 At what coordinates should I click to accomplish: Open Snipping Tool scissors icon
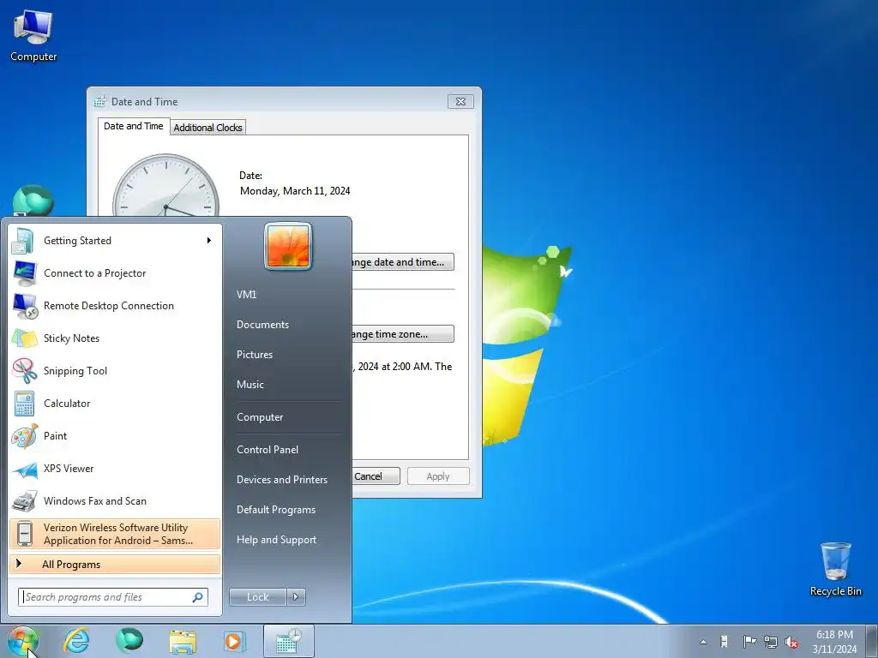(x=23, y=370)
